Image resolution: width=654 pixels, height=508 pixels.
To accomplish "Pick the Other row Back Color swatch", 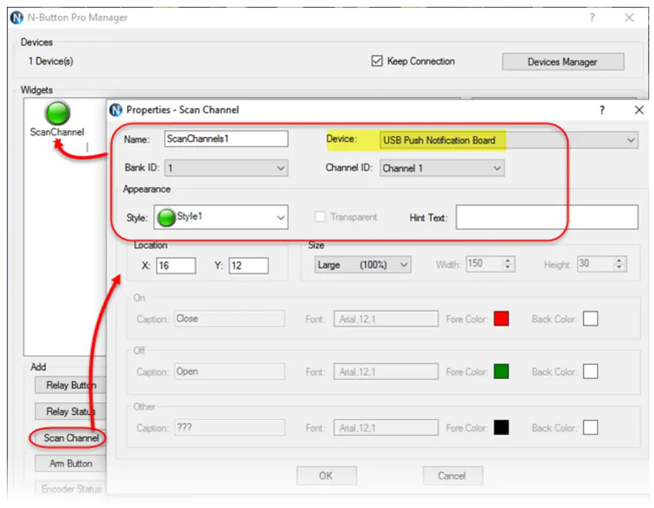I will (590, 427).
